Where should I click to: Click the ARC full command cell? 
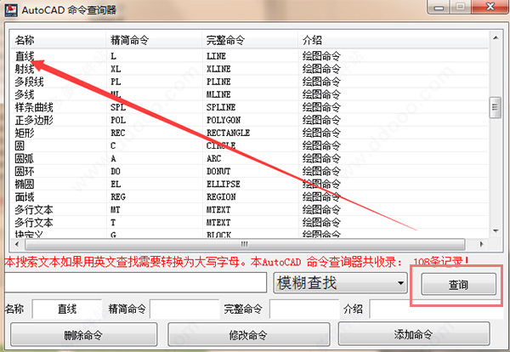[x=213, y=158]
